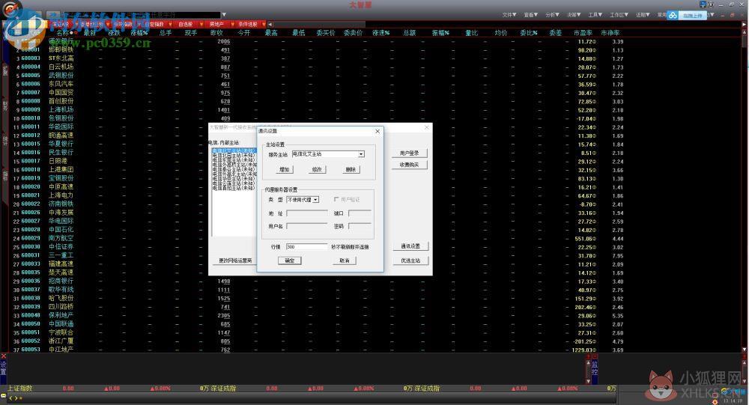Click the tab bar scroll-left arrow

click(x=270, y=25)
